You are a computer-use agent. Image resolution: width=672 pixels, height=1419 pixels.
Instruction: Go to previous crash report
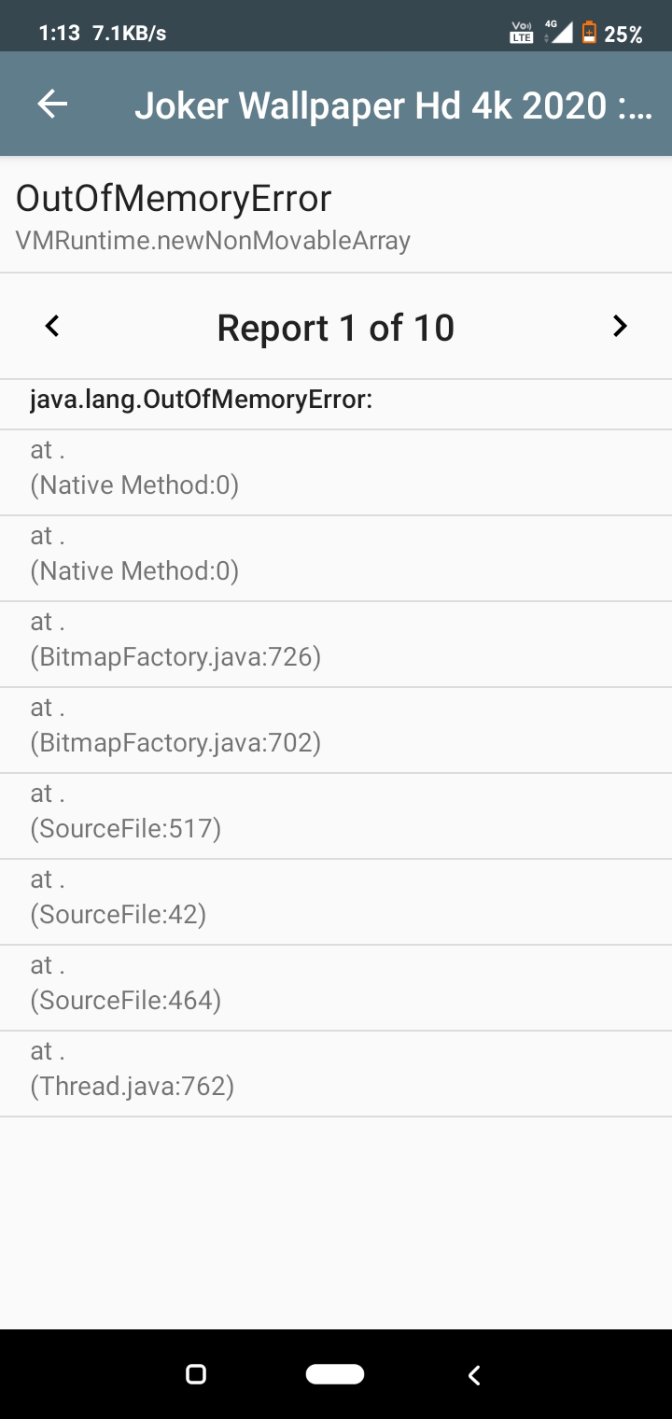(52, 326)
